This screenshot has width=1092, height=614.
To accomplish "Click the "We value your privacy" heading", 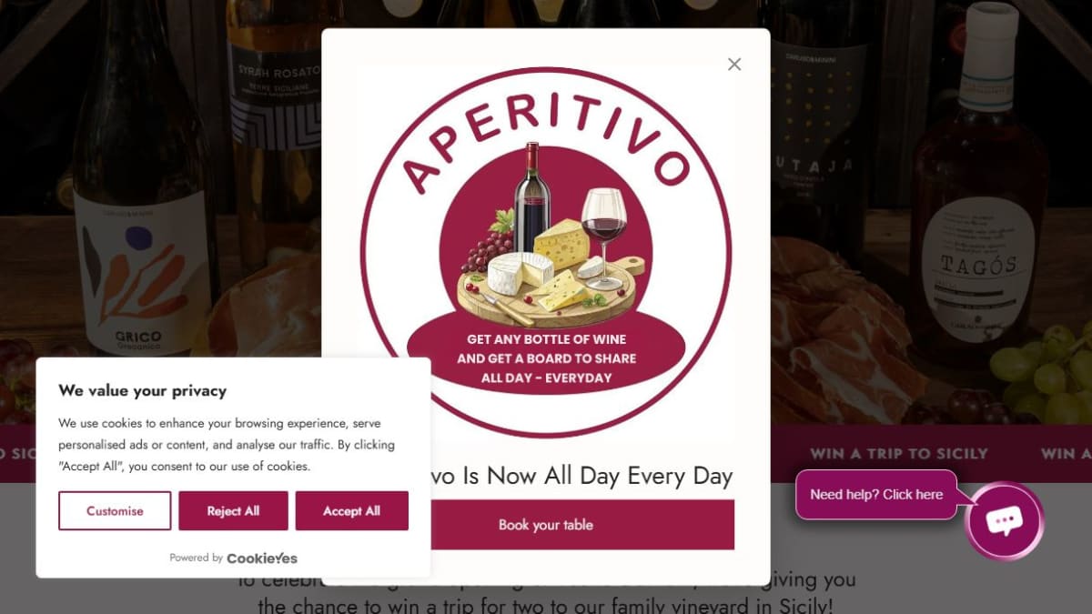I will [x=143, y=390].
